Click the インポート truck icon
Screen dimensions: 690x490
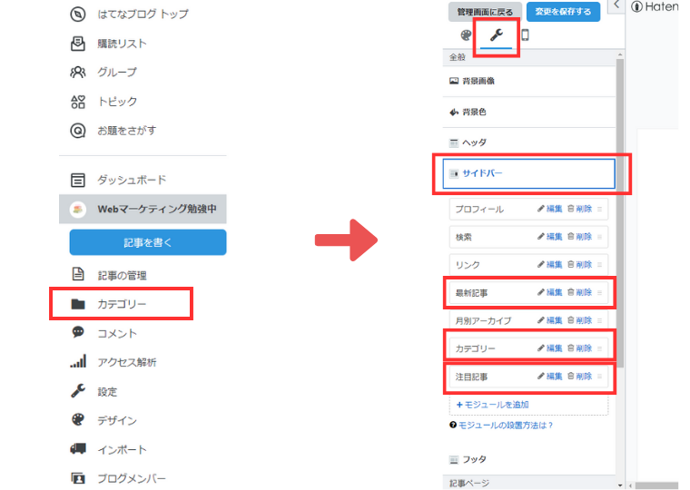click(78, 448)
